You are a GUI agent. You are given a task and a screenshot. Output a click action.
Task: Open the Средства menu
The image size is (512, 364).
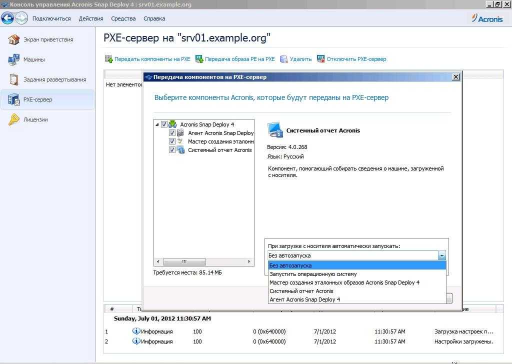point(123,18)
